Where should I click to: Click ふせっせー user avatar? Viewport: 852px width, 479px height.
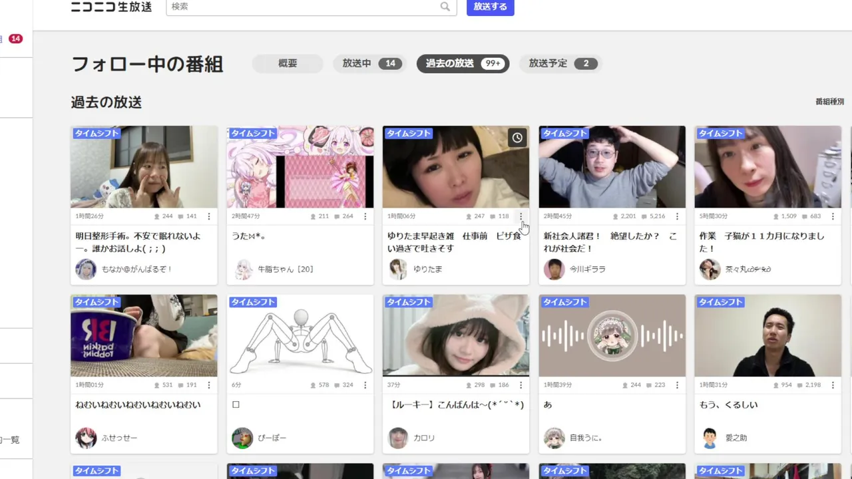pyautogui.click(x=86, y=438)
